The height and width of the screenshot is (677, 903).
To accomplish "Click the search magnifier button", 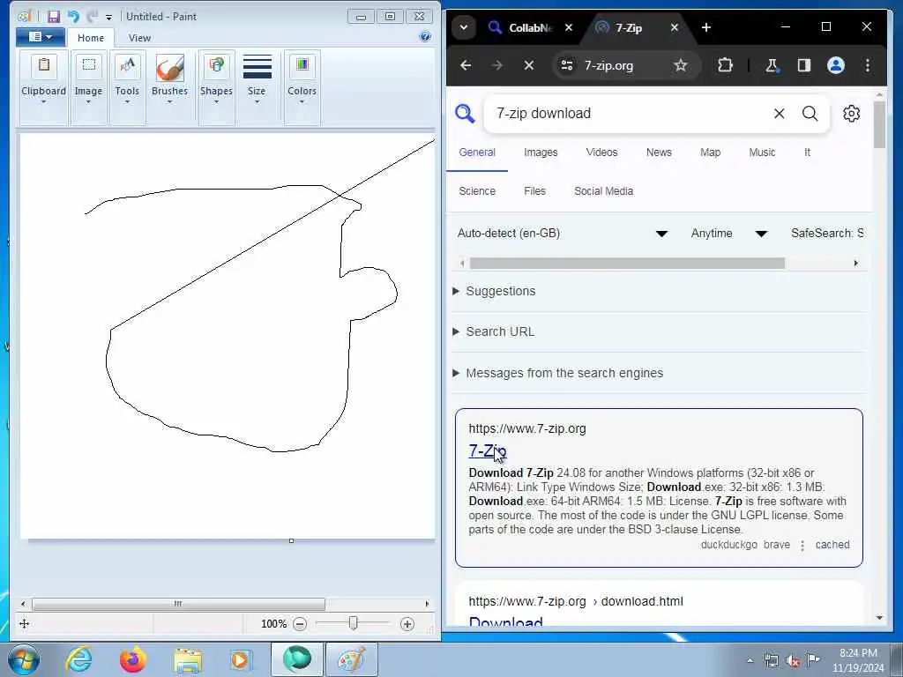I will (810, 114).
